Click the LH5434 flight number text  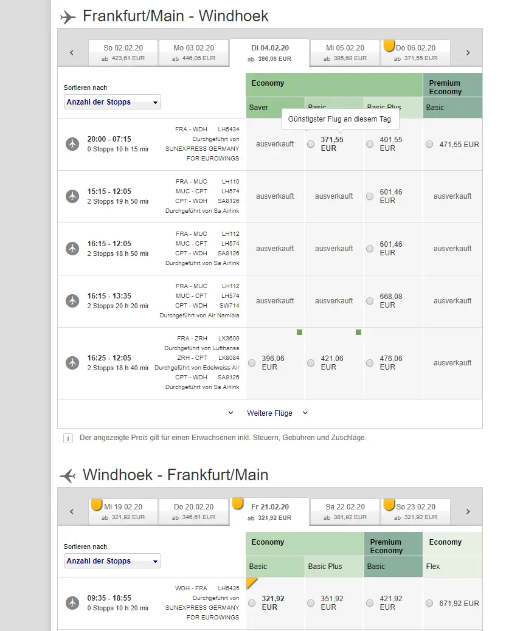point(228,129)
